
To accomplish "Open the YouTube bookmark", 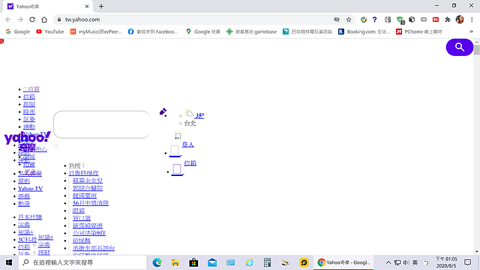I will click(x=50, y=31).
